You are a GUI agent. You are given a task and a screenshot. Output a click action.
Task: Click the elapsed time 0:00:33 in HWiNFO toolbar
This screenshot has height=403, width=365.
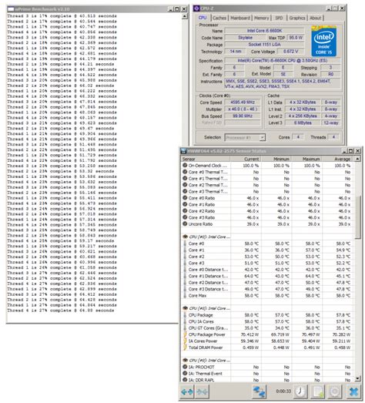coord(283,391)
